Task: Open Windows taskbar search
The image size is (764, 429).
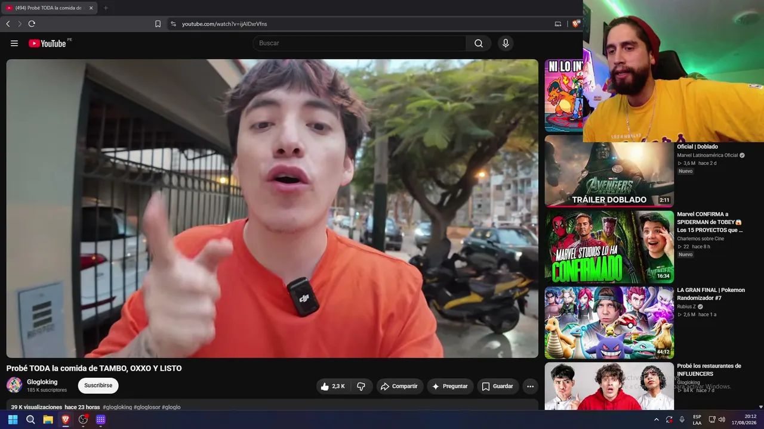Action: click(x=30, y=419)
